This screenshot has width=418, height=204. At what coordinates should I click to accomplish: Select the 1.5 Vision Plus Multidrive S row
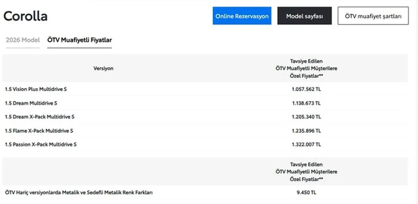pos(36,89)
